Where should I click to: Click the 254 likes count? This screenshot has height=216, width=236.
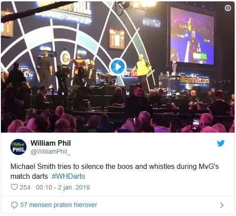(x=25, y=187)
